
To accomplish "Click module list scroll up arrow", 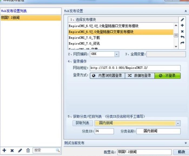I will coord(176,25).
